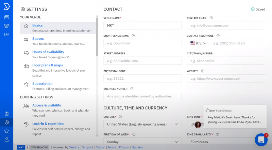Screen dimensions: 272x150
Task: Click the star icon in left sidebar
Action: 6,131
